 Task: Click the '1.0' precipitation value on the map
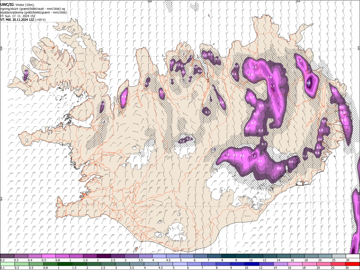[228, 154]
